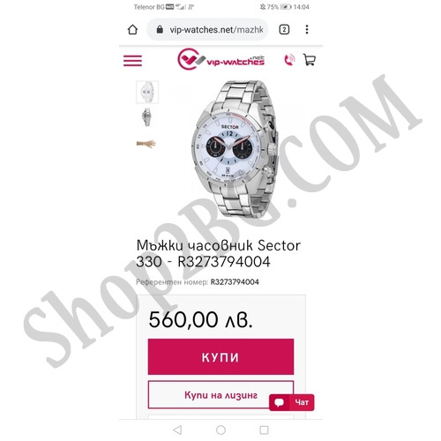This screenshot has width=441, height=441.
Task: Tap the main Sector watch image
Action: point(235,149)
